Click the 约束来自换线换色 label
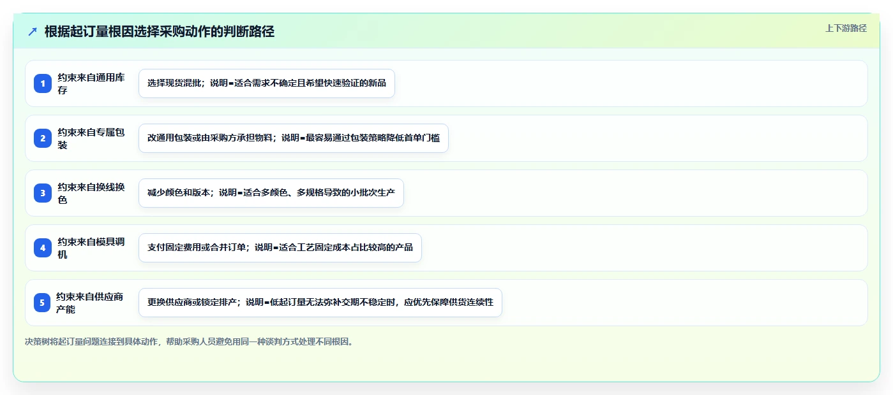893x395 pixels. click(x=91, y=193)
